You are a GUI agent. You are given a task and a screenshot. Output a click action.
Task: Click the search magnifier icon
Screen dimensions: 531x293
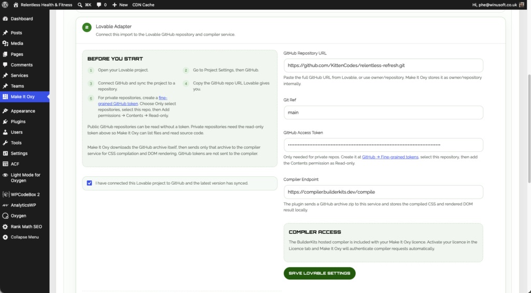[x=80, y=5]
